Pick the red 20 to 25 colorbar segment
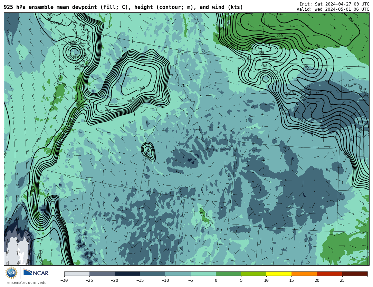This screenshot has height=287, width=373. 329,274
